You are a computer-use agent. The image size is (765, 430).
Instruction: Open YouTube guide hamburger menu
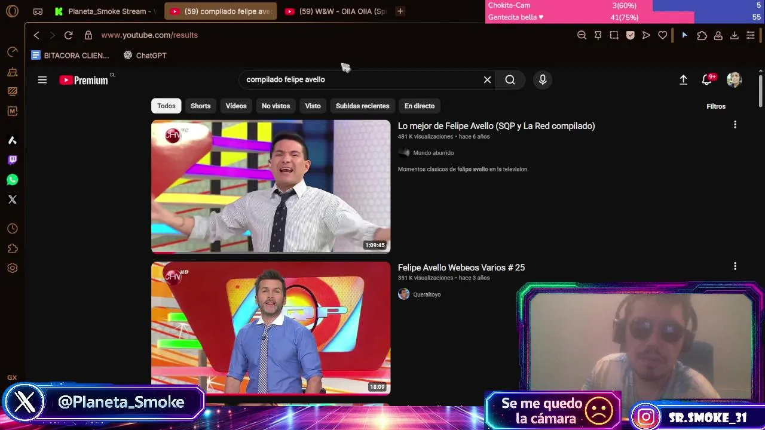pos(42,80)
